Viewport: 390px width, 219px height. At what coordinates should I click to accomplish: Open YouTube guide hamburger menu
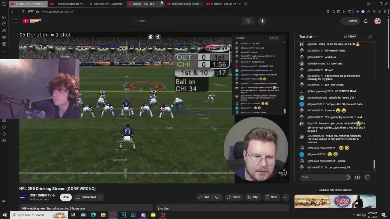click(x=16, y=21)
